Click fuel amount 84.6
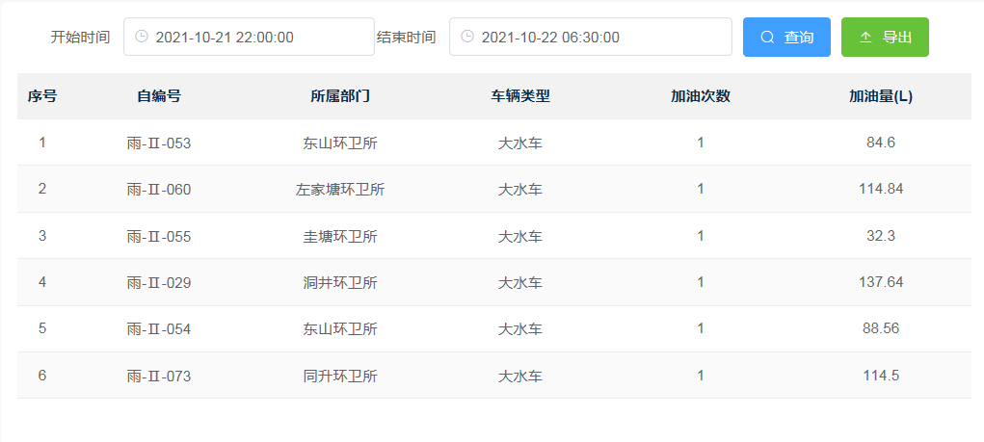This screenshot has height=442, width=984. 881,143
